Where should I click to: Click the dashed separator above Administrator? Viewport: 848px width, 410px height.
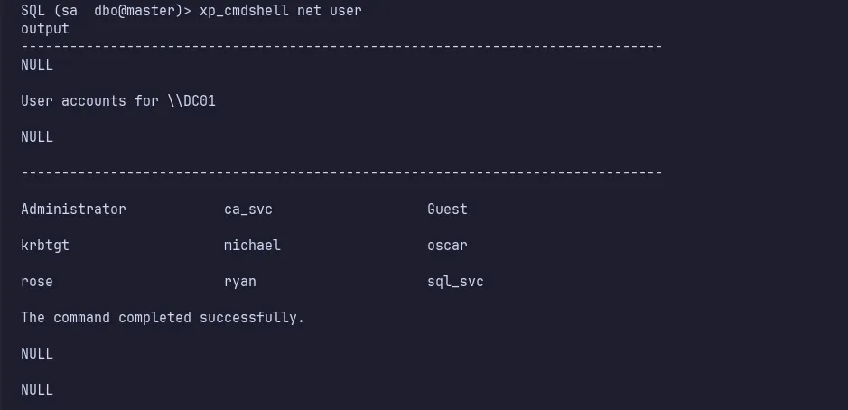coord(341,172)
